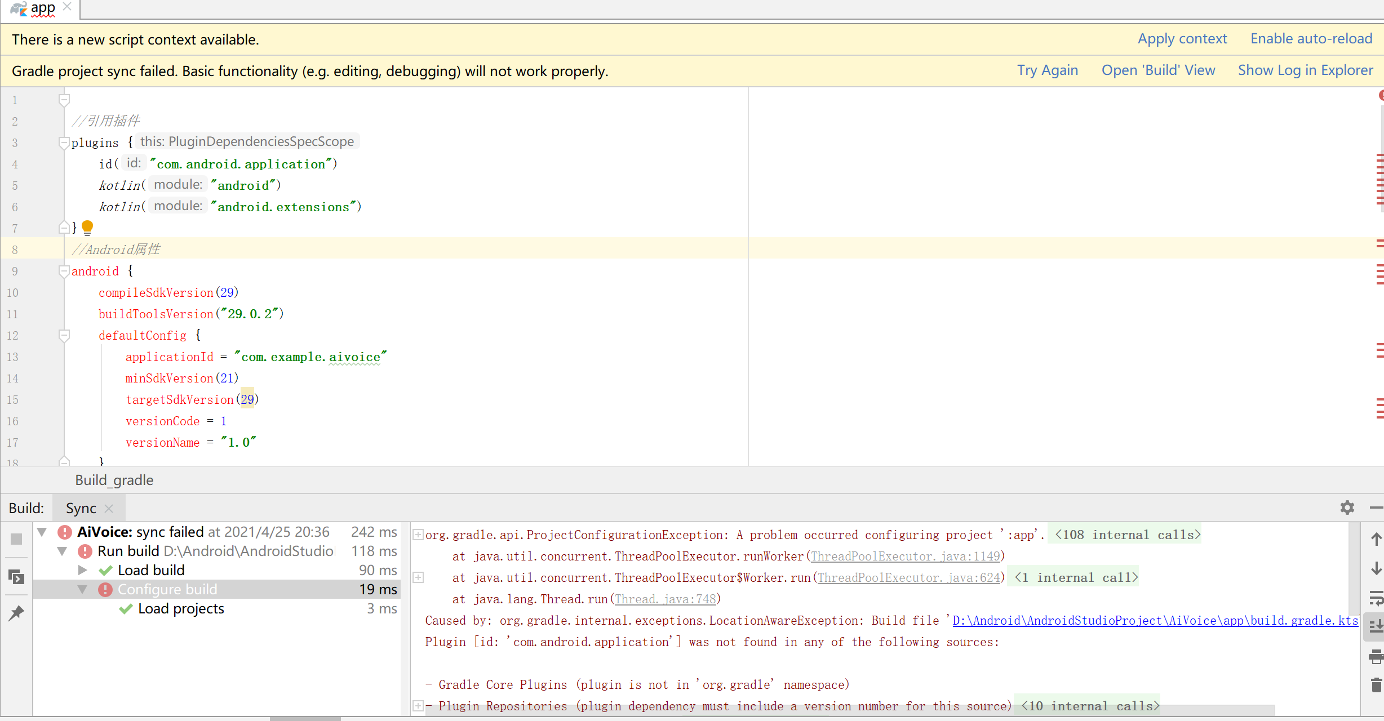1384x721 pixels.
Task: Click the android keyword on line 9
Action: pos(95,271)
